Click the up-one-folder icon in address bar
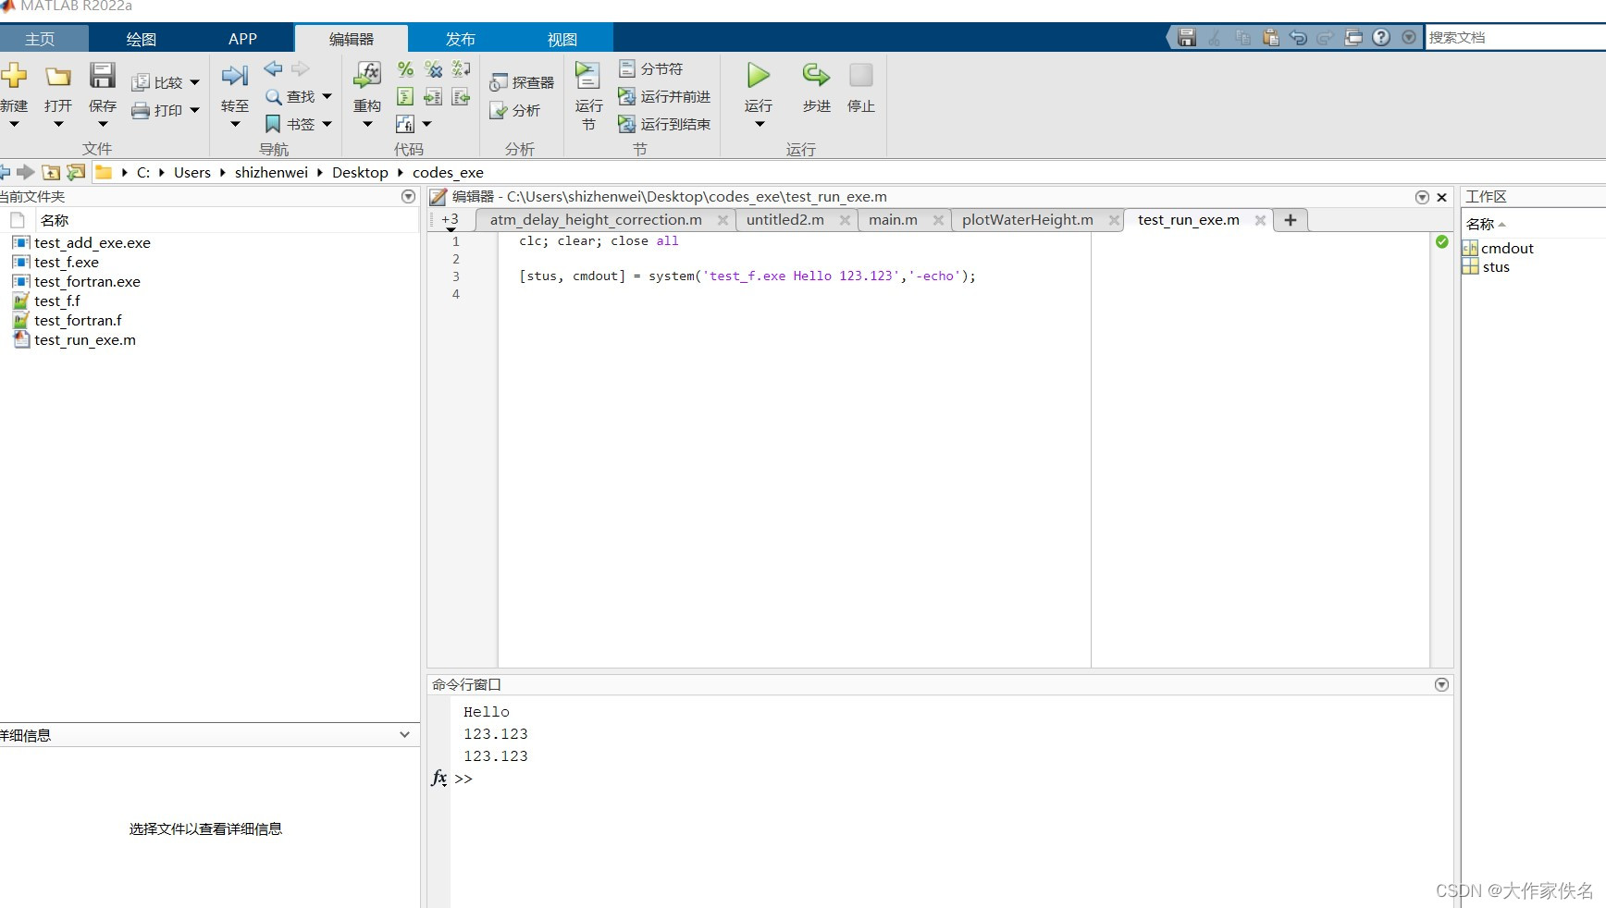1606x908 pixels. pos(51,172)
